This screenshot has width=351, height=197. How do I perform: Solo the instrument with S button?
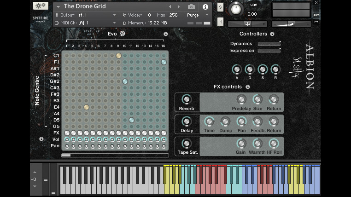220,7
